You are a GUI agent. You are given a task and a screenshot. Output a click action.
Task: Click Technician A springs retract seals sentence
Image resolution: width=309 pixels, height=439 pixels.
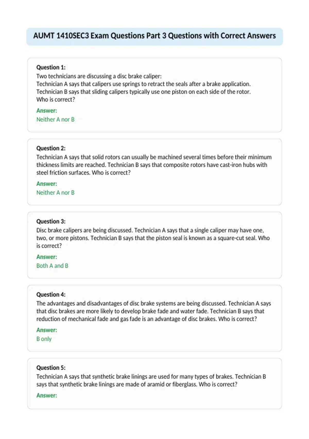pyautogui.click(x=143, y=84)
